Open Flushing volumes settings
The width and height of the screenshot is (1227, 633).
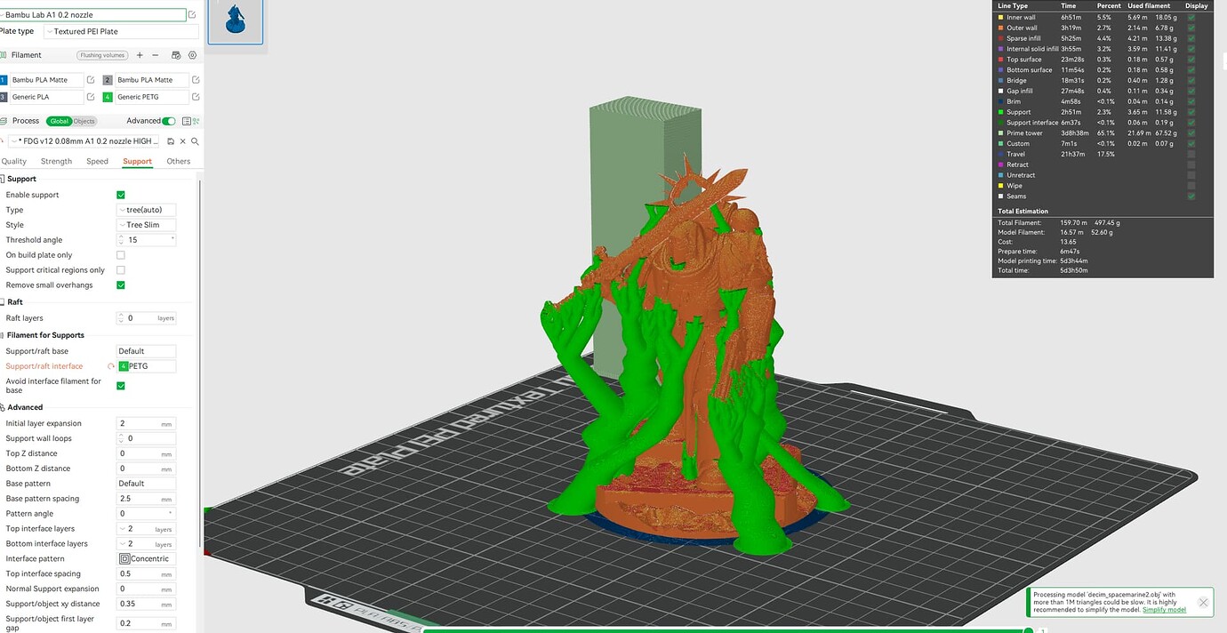pyautogui.click(x=102, y=55)
